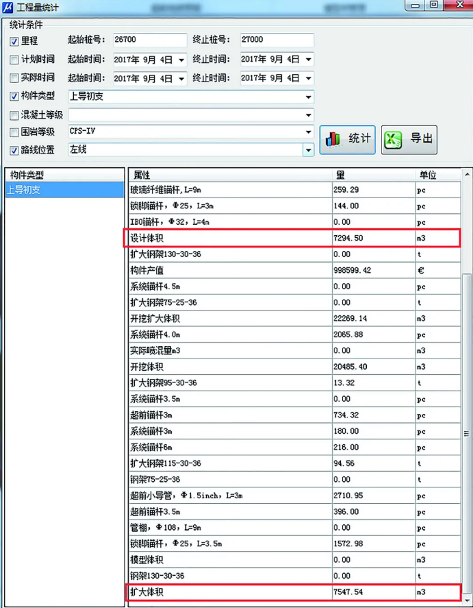This screenshot has height=608, width=473.
Task: Select the 设计体积 row
Action: pos(295,238)
